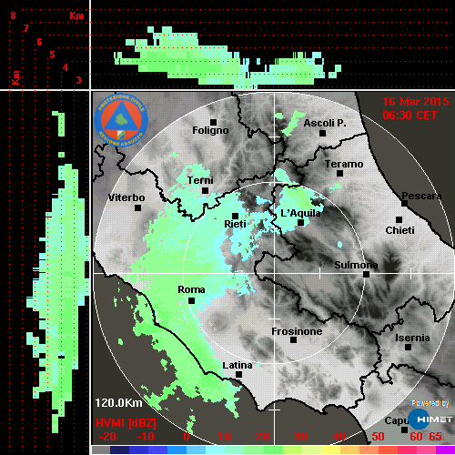This screenshot has height=455, width=455.
Task: Click the '20' dBZ scale value
Action: pyautogui.click(x=262, y=437)
